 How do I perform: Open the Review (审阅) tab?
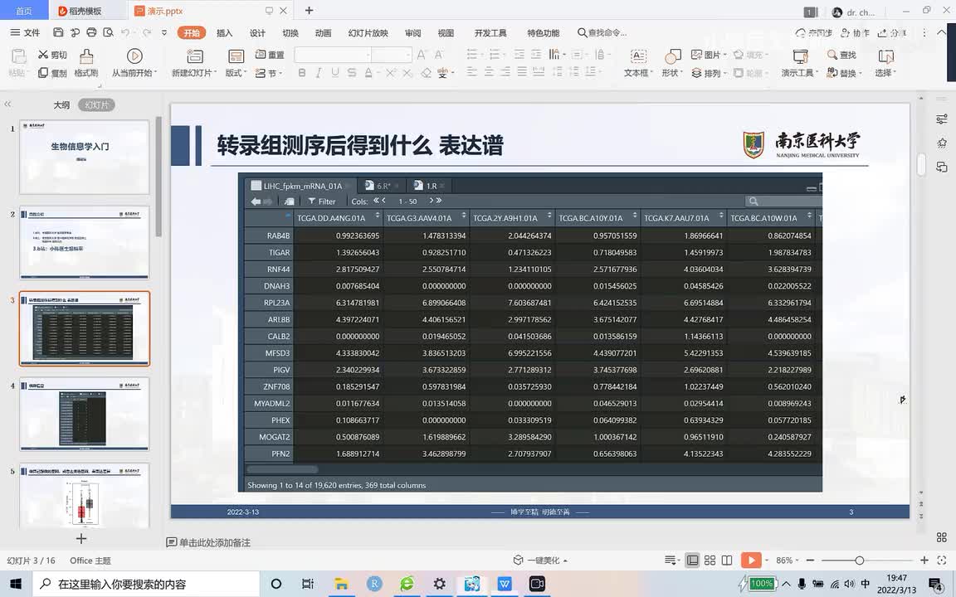(412, 33)
